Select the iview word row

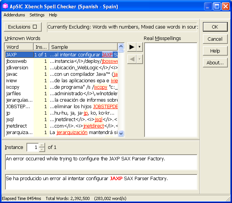click(x=62, y=81)
